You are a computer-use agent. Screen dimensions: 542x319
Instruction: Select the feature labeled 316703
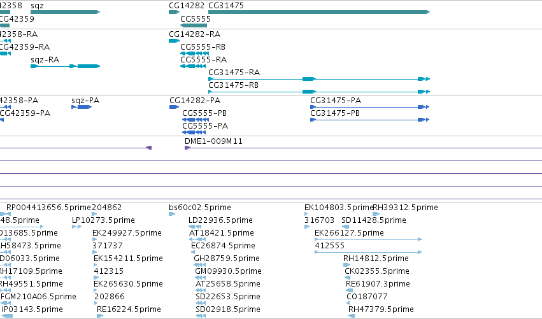(319, 220)
